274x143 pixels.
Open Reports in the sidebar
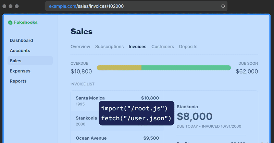(18, 81)
